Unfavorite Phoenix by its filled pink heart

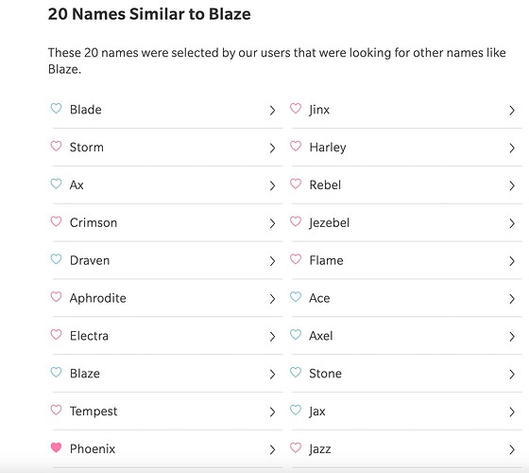click(56, 447)
